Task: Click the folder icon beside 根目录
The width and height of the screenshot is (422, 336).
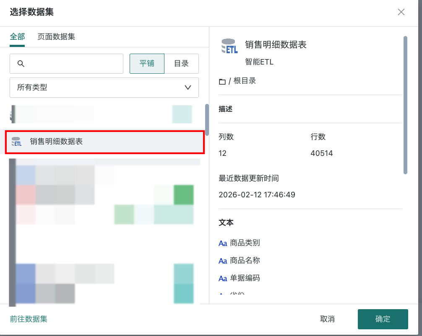Action: tap(222, 81)
